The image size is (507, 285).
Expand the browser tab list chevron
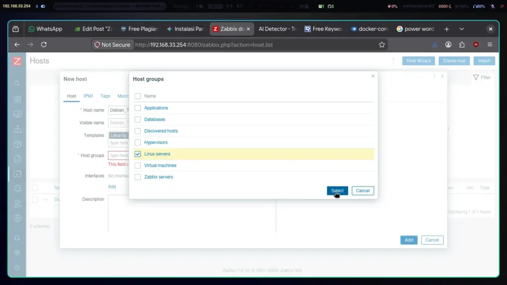(x=462, y=29)
